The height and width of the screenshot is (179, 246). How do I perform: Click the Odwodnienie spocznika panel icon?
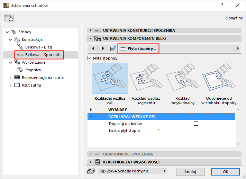point(98,154)
